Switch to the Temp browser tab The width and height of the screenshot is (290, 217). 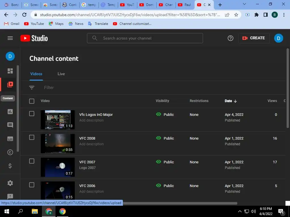click(x=108, y=5)
